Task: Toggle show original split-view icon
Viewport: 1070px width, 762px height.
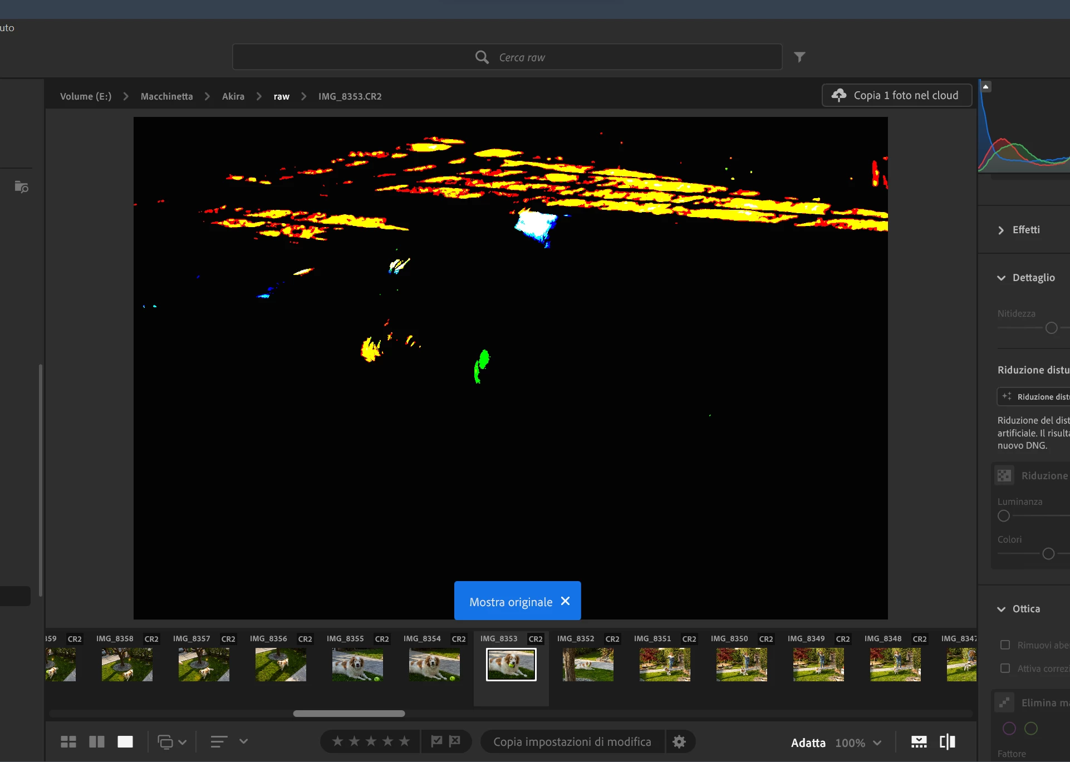Action: pos(947,741)
